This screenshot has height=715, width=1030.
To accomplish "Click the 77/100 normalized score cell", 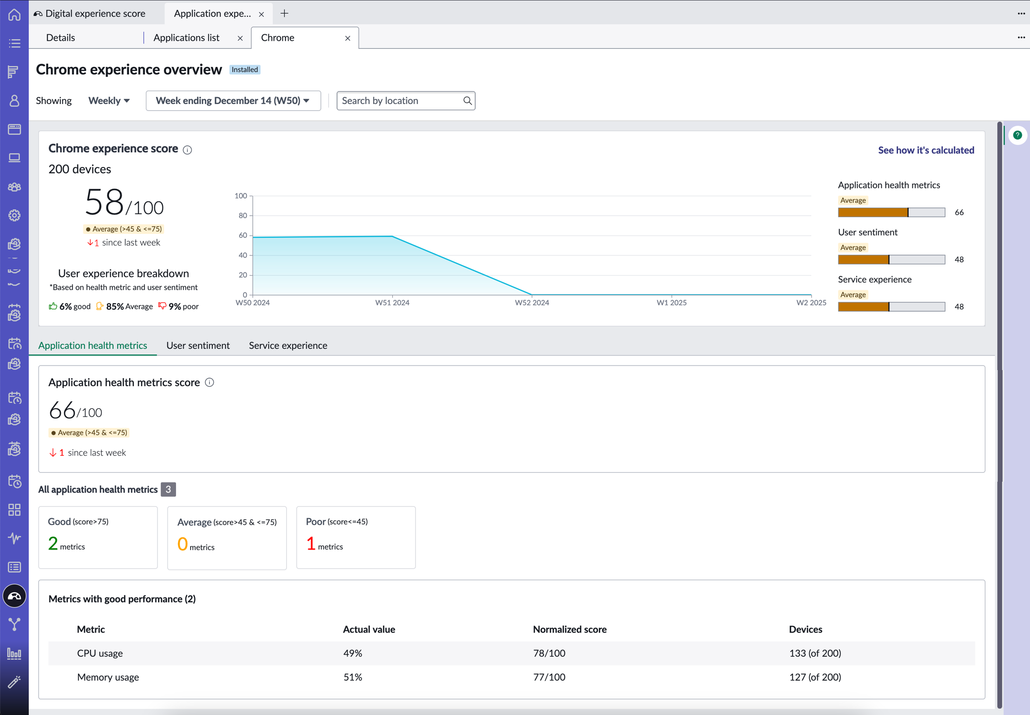I will (549, 677).
